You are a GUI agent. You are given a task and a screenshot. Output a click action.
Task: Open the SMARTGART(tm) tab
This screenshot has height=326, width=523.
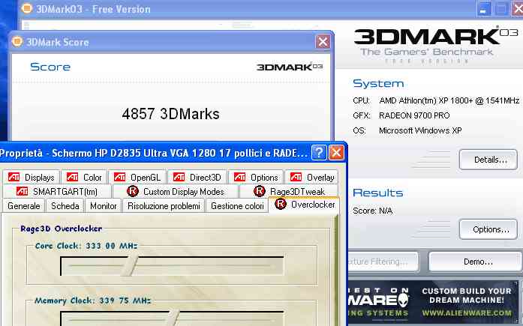point(57,191)
